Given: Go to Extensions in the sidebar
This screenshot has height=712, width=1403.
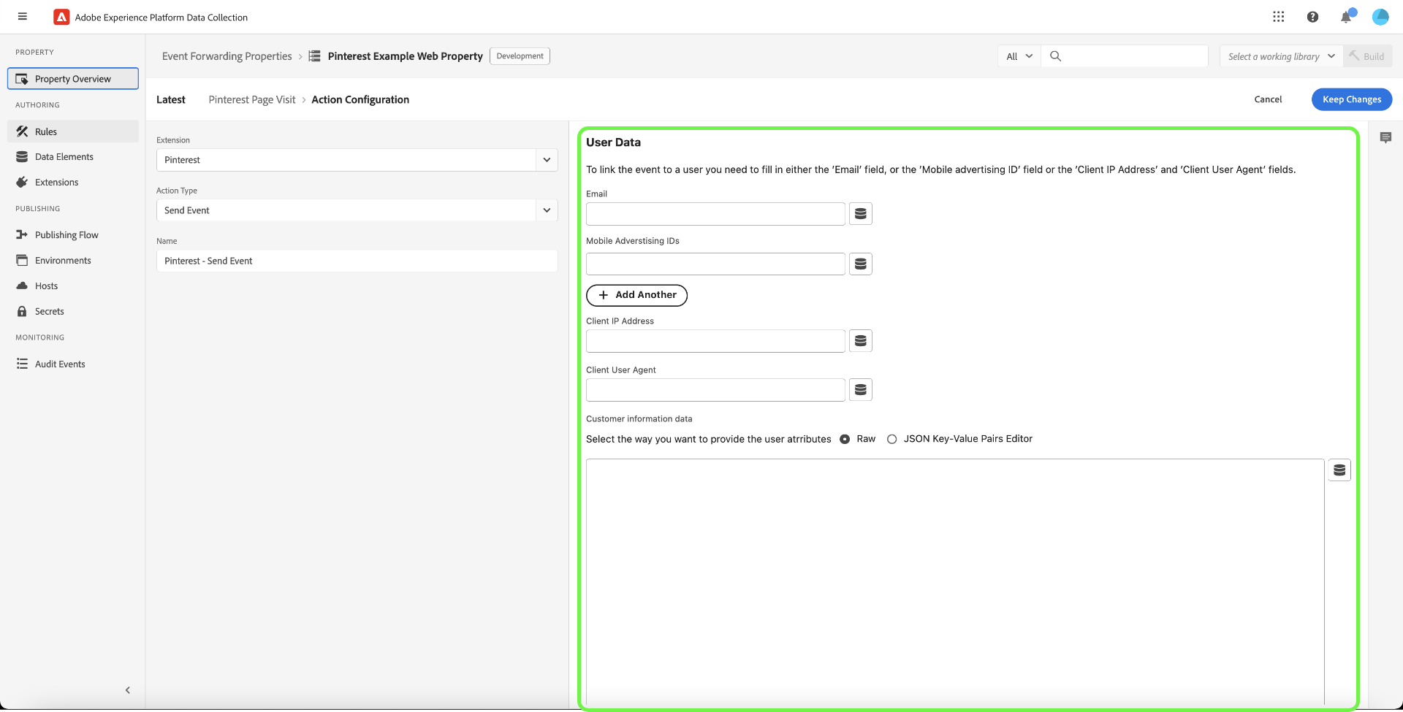Looking at the screenshot, I should click(73, 183).
